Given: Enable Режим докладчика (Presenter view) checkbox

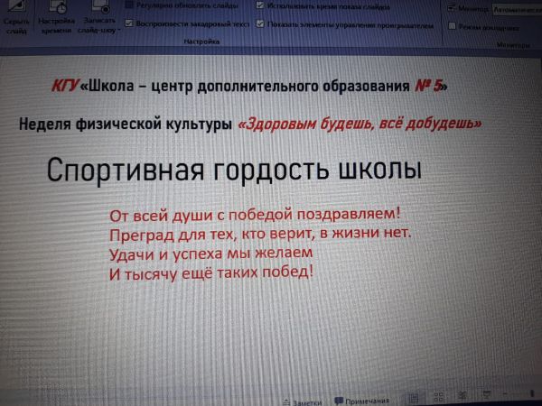Looking at the screenshot, I should coord(453,26).
